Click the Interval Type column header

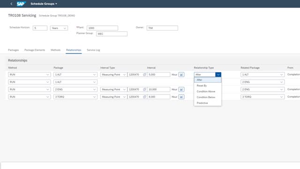click(x=107, y=68)
